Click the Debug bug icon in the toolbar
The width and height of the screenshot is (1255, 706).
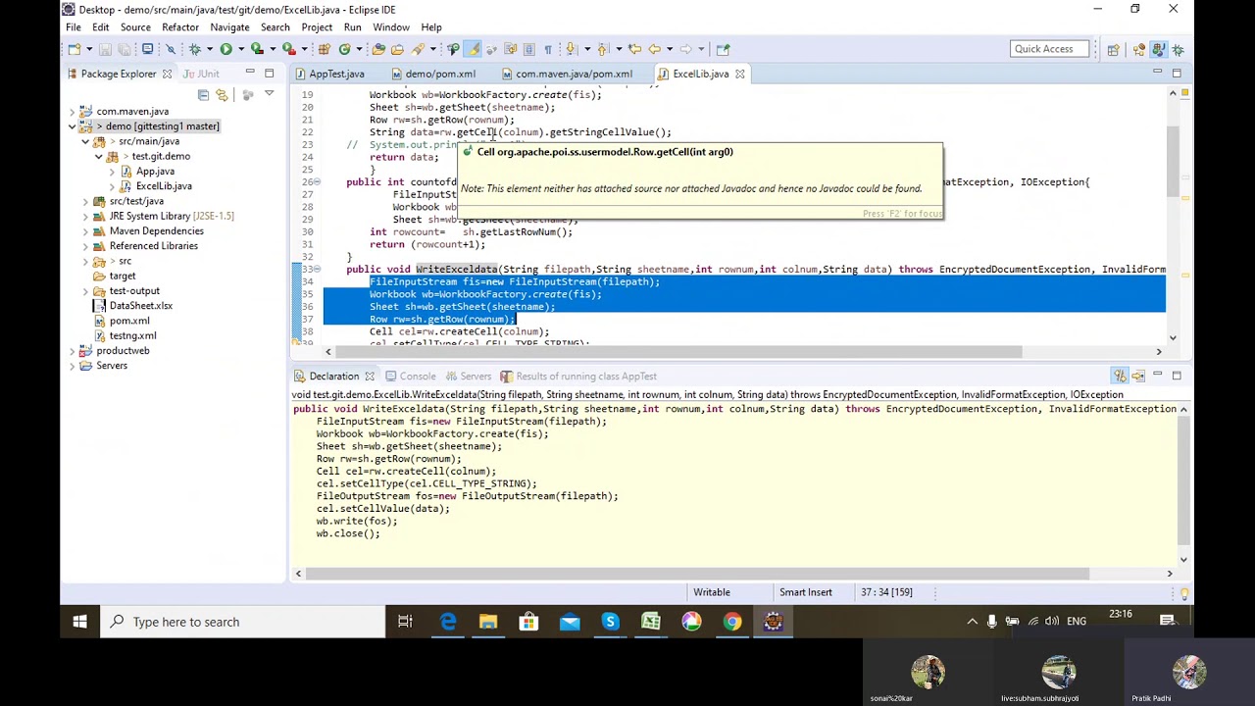tap(194, 49)
